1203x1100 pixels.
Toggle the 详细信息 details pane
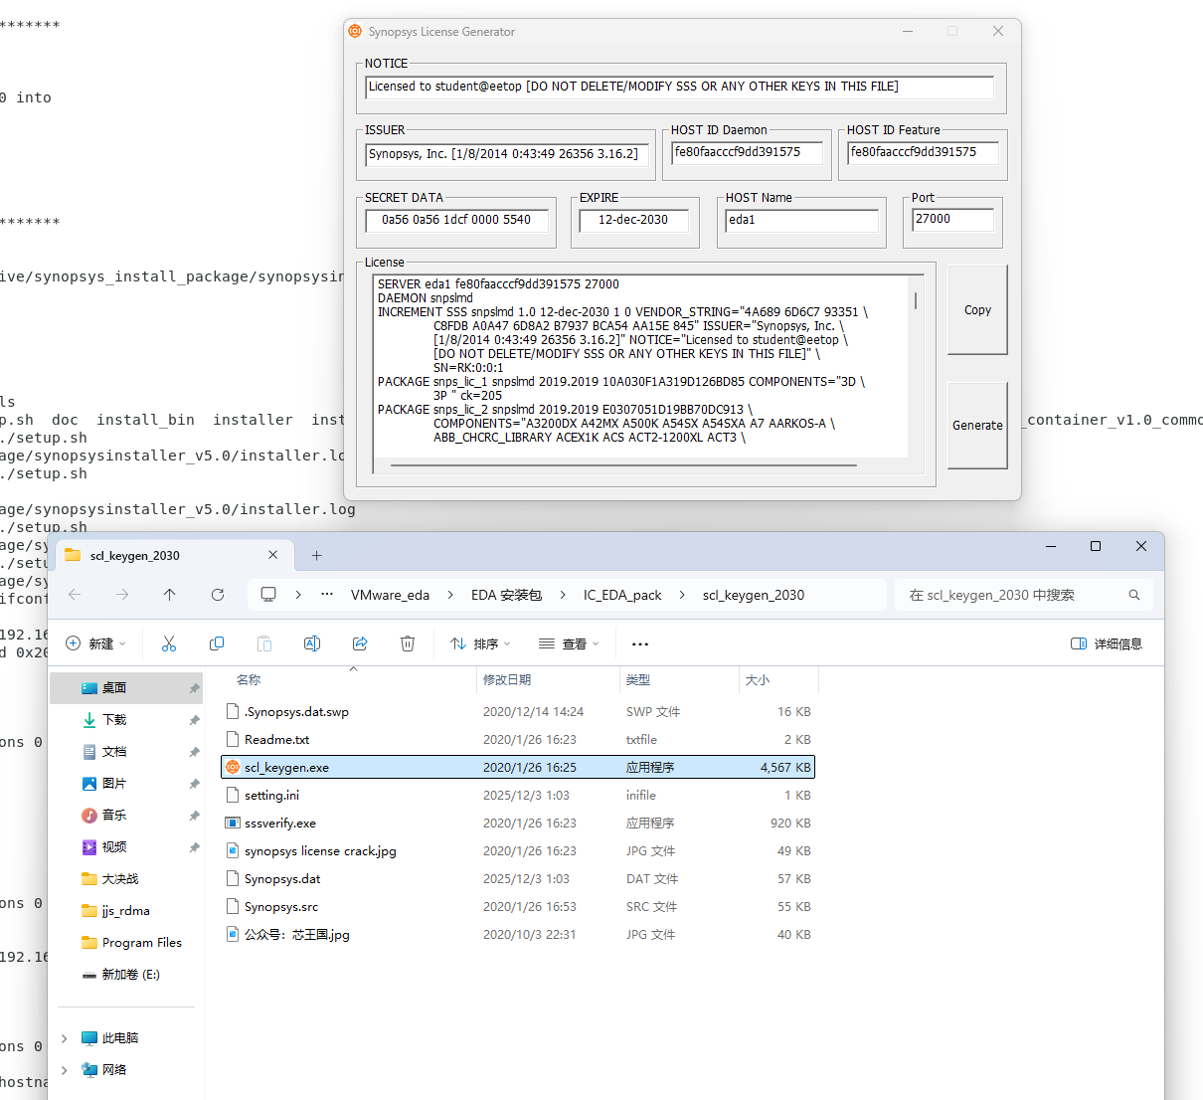pos(1107,643)
